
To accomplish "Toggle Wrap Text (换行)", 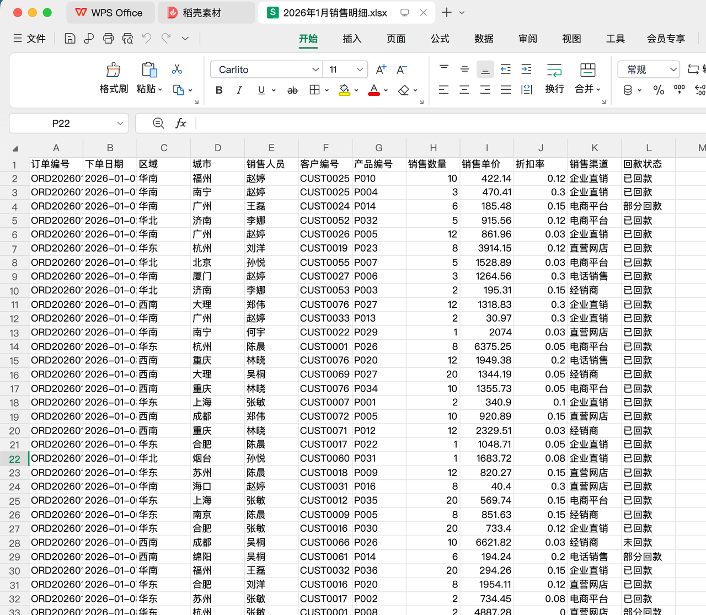I will [x=554, y=78].
